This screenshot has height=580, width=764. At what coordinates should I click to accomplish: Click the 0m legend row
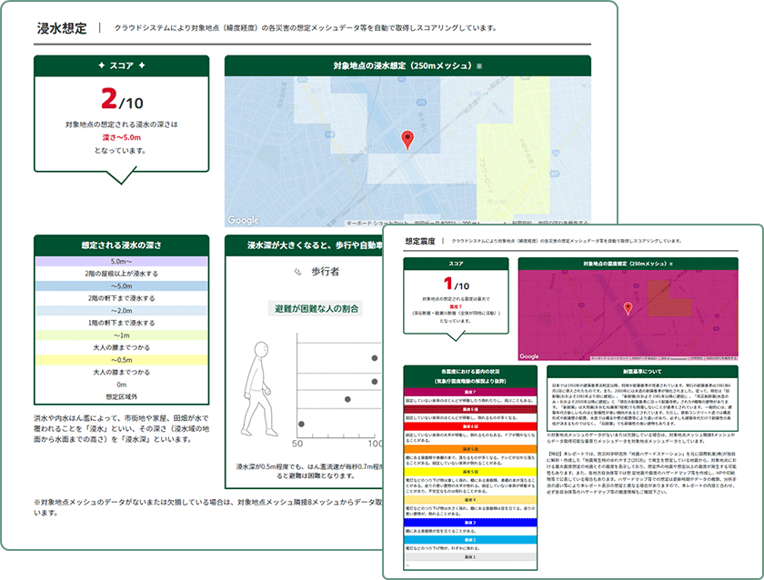(x=121, y=385)
